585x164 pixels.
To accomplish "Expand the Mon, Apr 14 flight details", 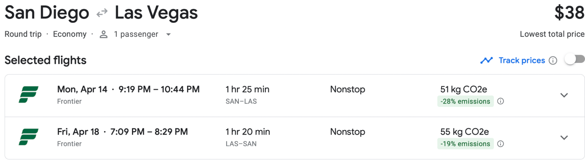I will tap(564, 95).
